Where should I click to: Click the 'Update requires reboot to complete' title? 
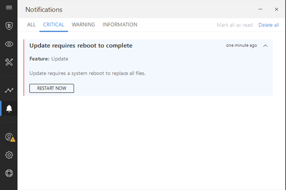click(81, 45)
